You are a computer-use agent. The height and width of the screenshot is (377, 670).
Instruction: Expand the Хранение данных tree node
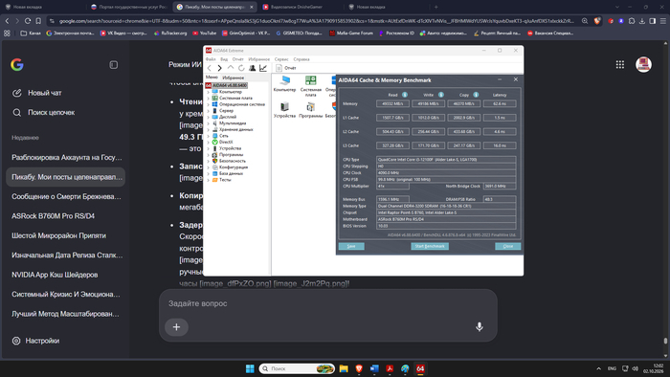click(x=208, y=129)
